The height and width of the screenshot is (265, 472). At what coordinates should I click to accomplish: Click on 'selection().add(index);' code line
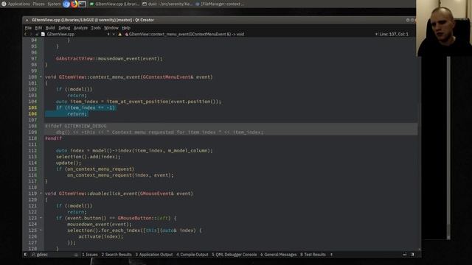pos(88,157)
